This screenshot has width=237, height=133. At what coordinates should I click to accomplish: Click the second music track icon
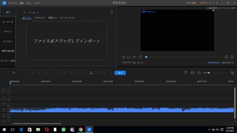click(x=4, y=116)
